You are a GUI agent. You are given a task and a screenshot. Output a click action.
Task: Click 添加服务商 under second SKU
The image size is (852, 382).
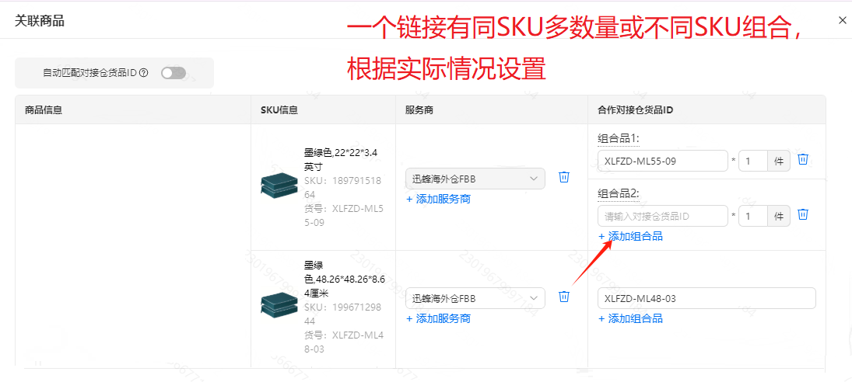[x=439, y=318]
